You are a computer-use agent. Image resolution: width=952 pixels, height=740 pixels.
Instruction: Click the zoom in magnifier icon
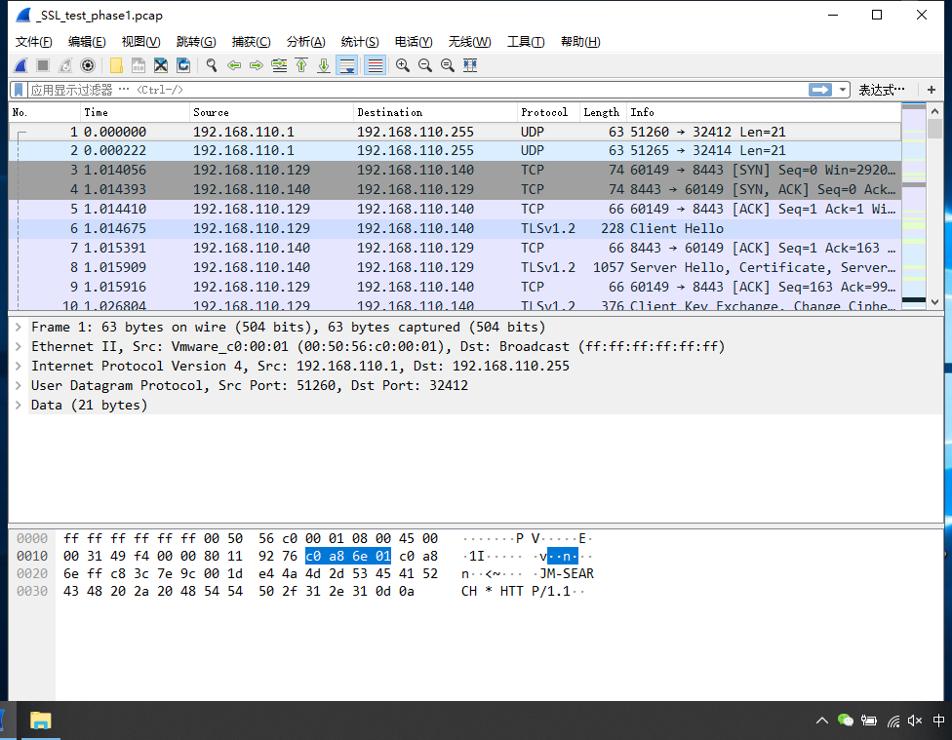tap(402, 65)
